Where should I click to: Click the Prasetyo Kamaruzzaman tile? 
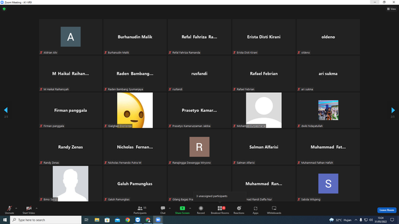pos(199,110)
